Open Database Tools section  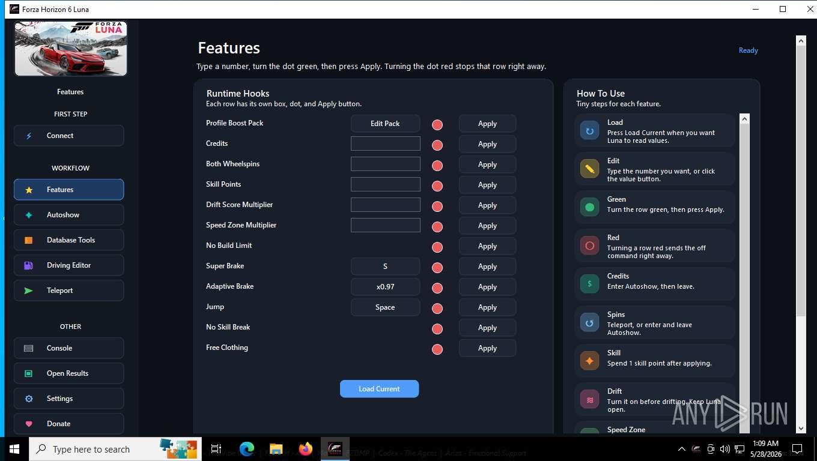pyautogui.click(x=69, y=240)
